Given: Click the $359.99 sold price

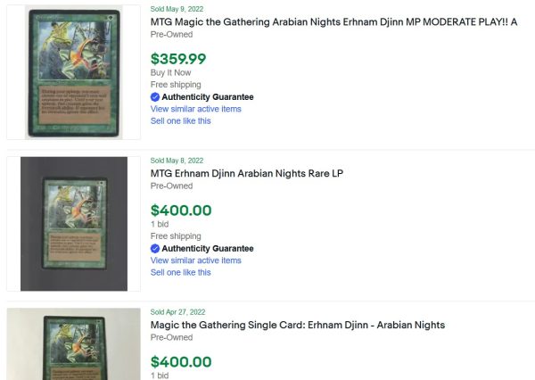Looking at the screenshot, I should coord(178,59).
